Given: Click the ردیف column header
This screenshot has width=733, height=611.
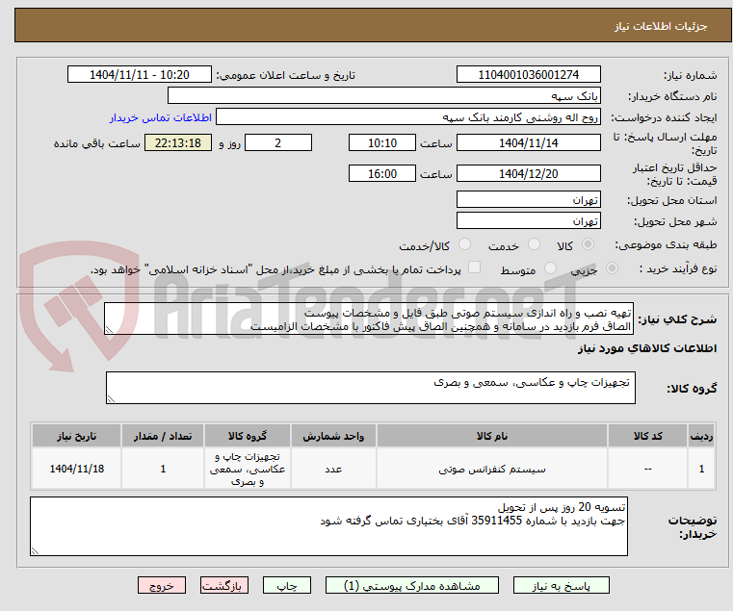Looking at the screenshot, I should [x=701, y=436].
